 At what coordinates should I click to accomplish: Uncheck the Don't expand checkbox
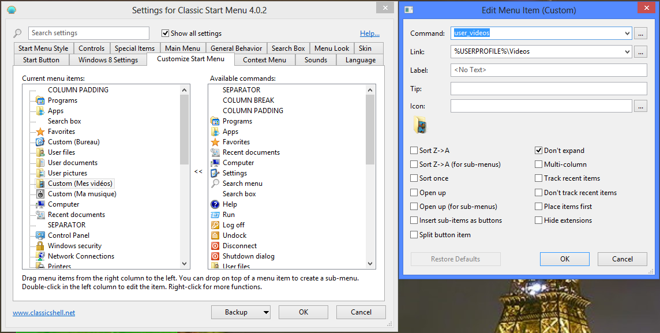[539, 151]
